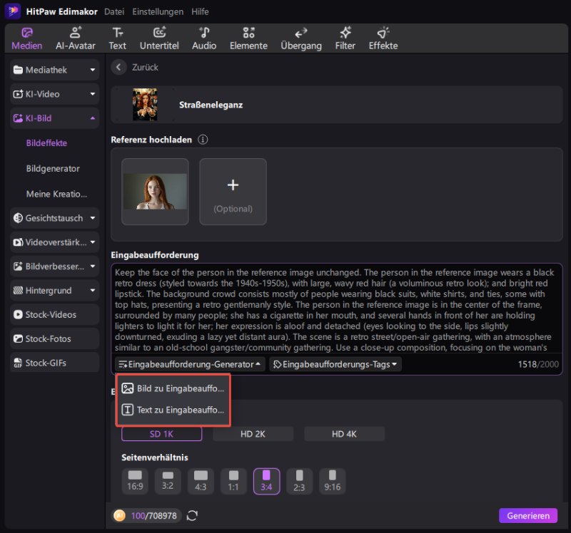Select the Effekte tool

(383, 38)
